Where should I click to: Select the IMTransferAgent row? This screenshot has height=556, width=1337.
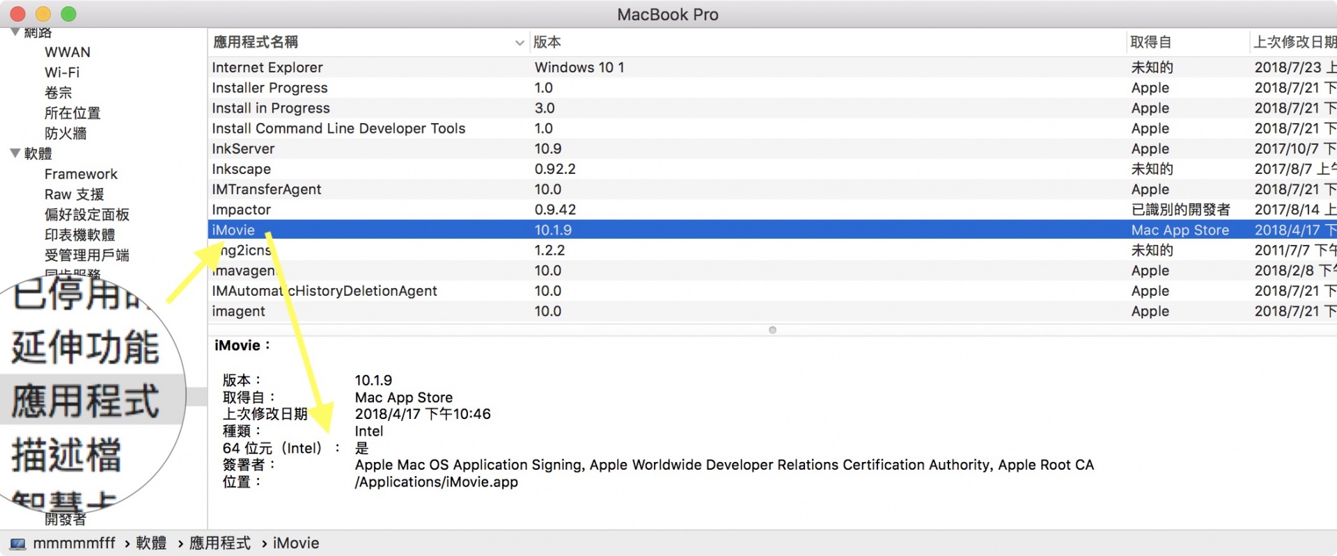pos(772,189)
